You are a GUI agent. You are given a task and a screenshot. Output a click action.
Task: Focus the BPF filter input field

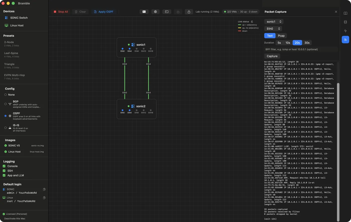click(x=301, y=49)
